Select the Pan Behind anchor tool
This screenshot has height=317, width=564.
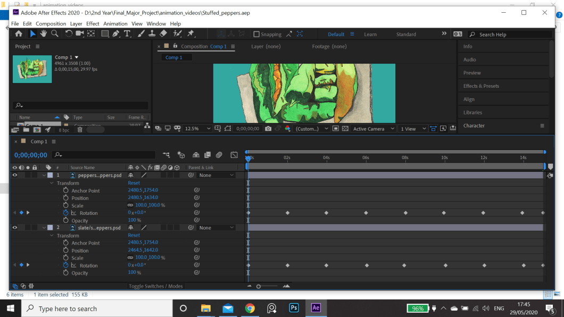click(x=92, y=34)
